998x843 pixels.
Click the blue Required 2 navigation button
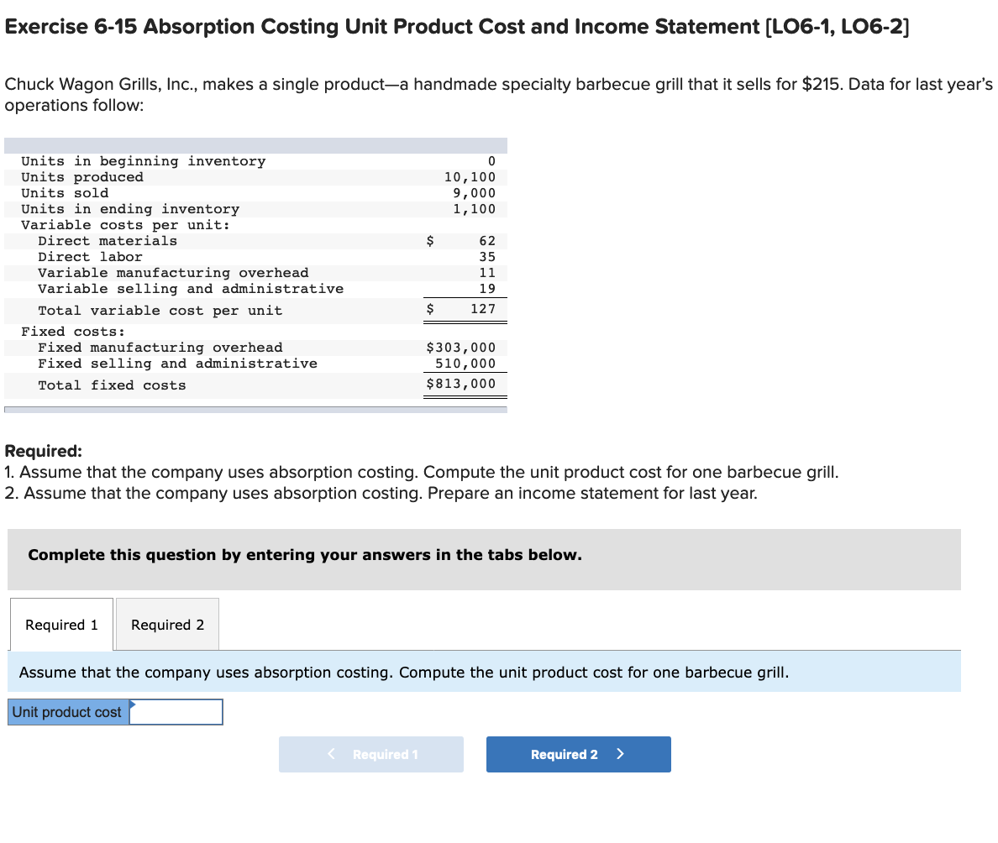(578, 754)
